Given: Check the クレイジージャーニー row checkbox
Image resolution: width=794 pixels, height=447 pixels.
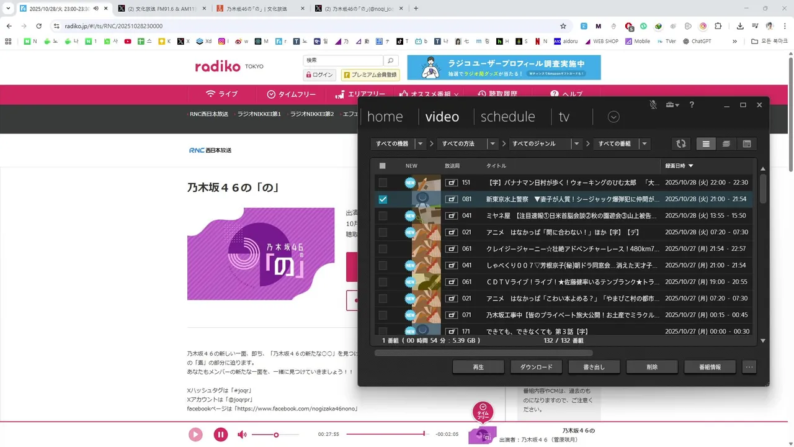Looking at the screenshot, I should [383, 248].
